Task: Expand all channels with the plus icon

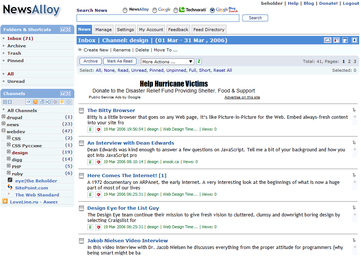Action: [5, 102]
